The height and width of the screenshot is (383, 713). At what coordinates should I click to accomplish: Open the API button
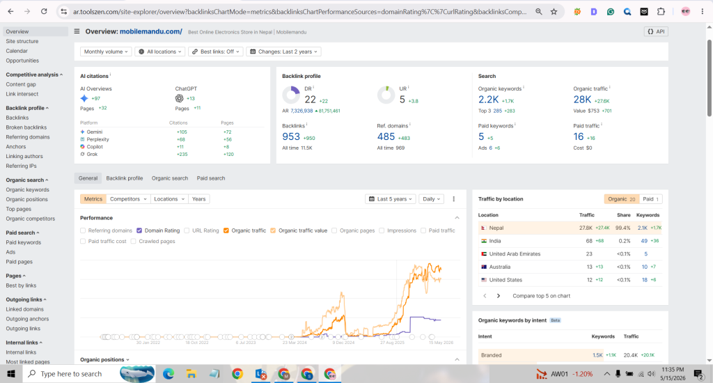tap(656, 31)
